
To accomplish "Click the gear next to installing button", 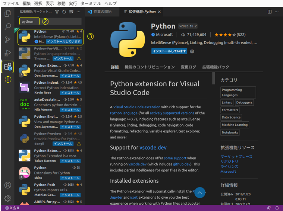I will click(192, 51).
